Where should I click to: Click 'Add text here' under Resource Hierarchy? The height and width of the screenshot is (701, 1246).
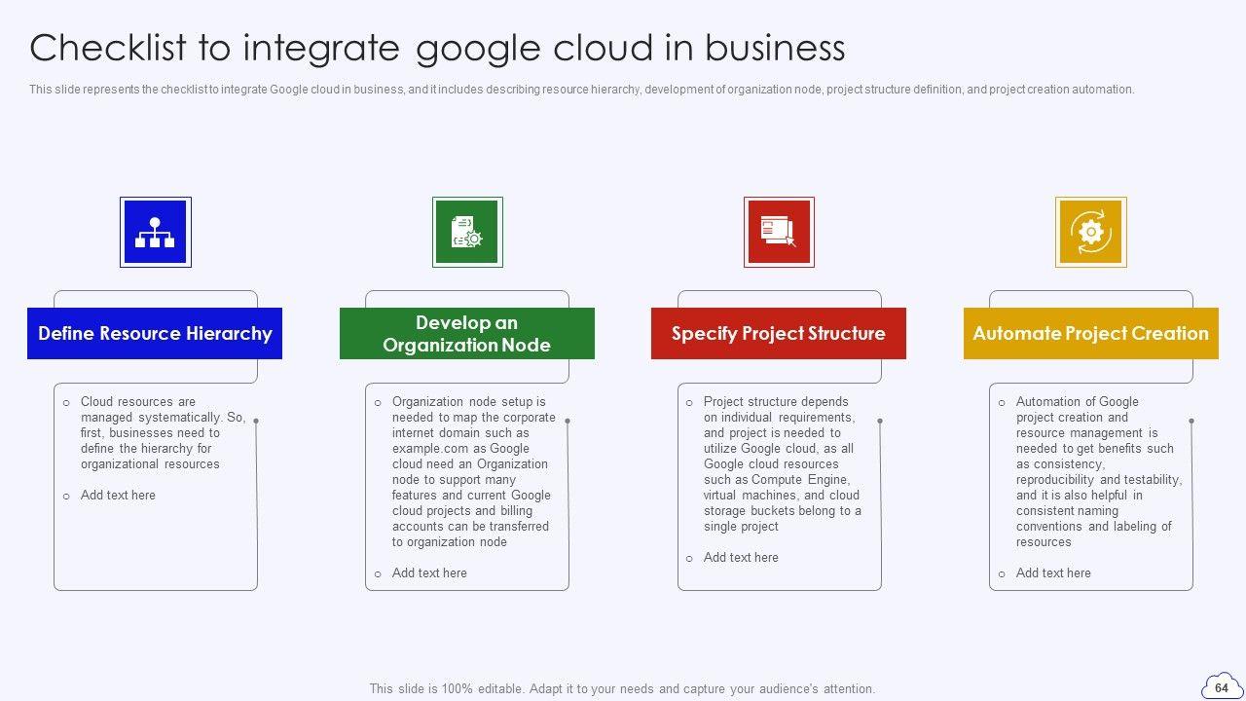(x=118, y=496)
